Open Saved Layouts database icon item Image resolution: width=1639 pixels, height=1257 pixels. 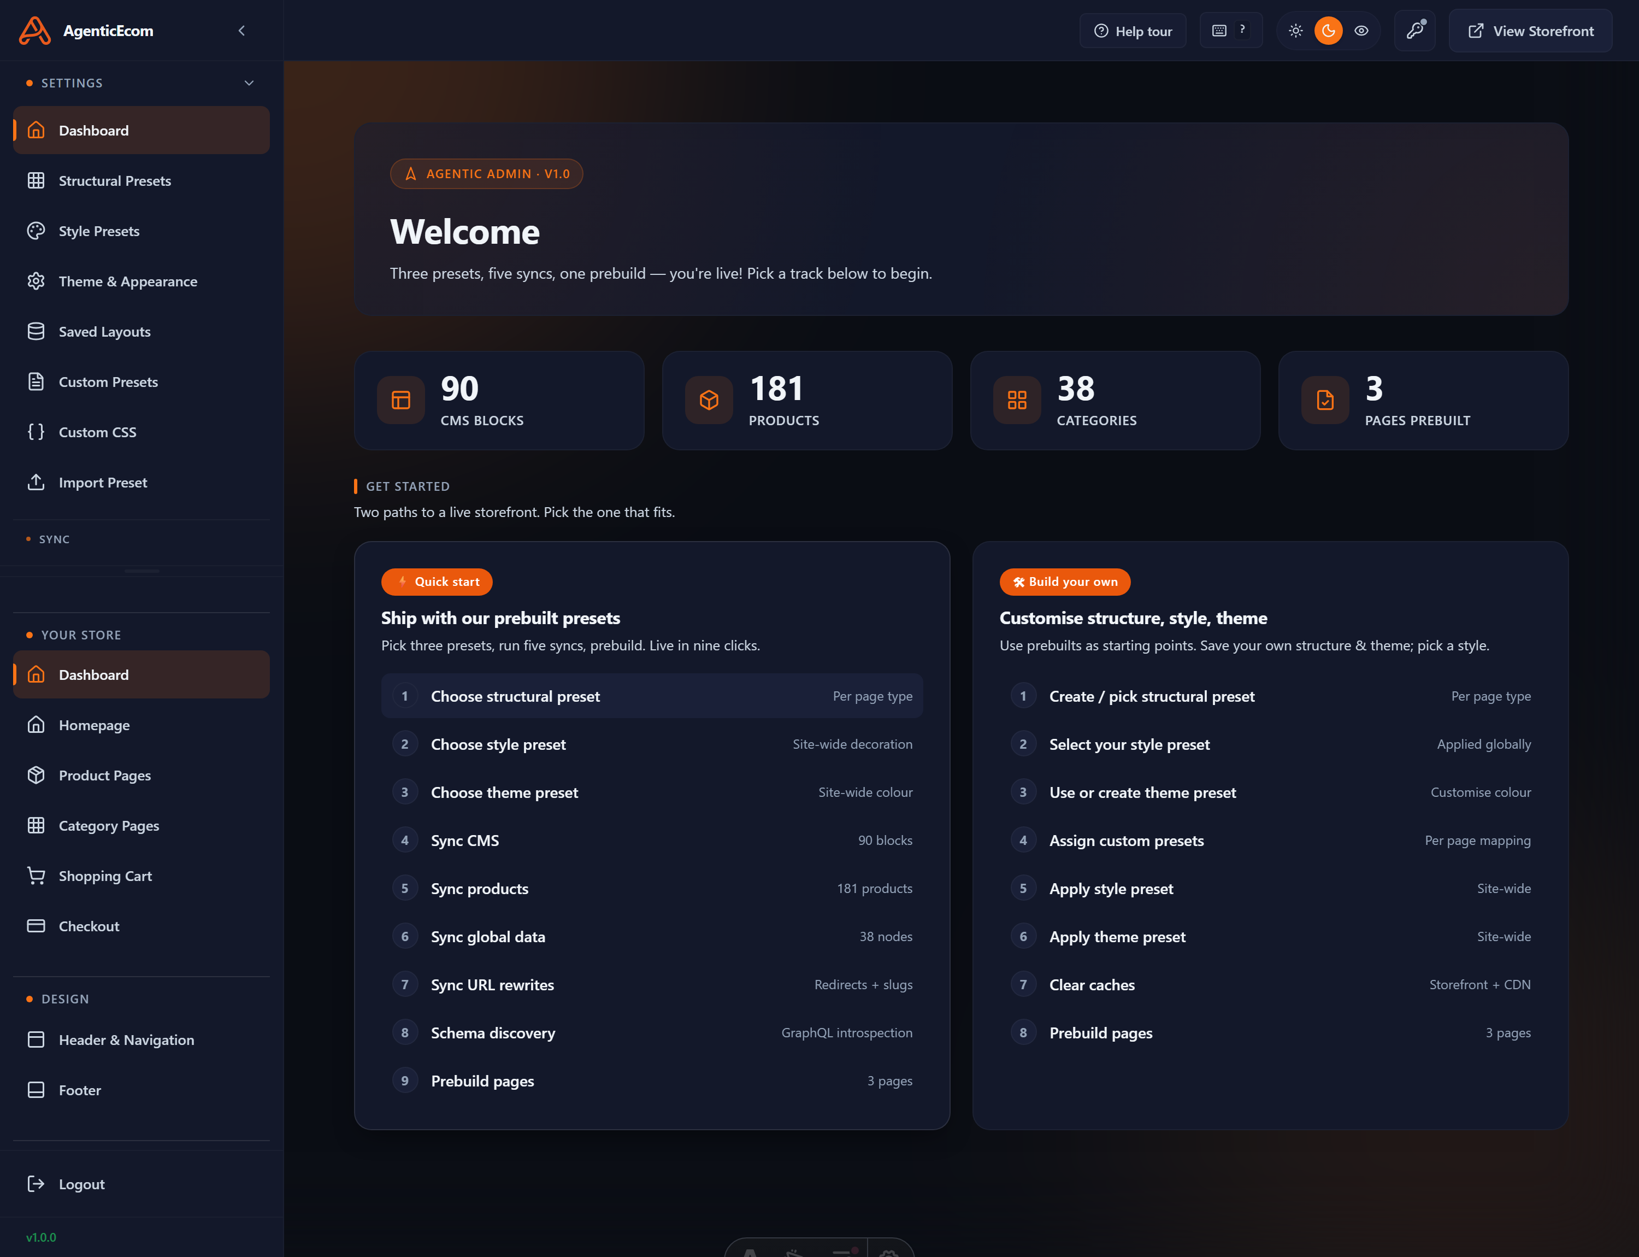[142, 331]
